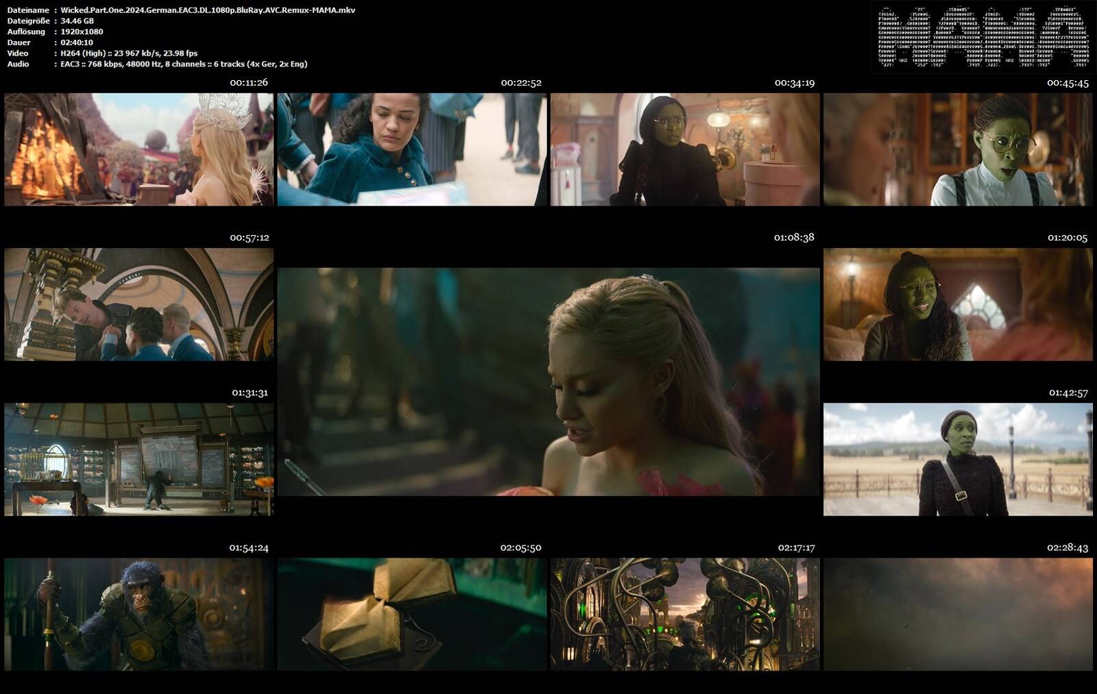Click the 02:17:17 timestamp label
1097x694 pixels.
pos(796,547)
